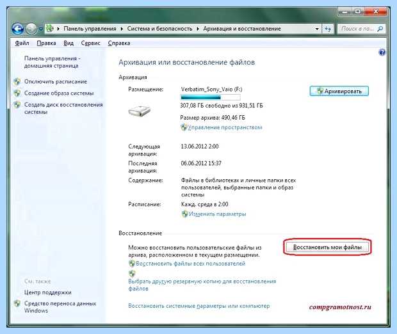
Task: Go back with the Back arrow button
Action: tap(18, 29)
